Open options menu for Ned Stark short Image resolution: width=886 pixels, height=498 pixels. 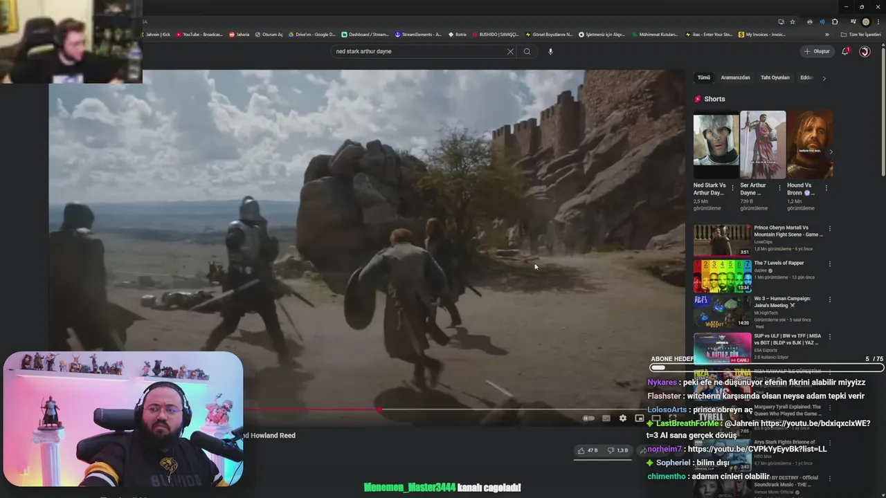pos(733,187)
